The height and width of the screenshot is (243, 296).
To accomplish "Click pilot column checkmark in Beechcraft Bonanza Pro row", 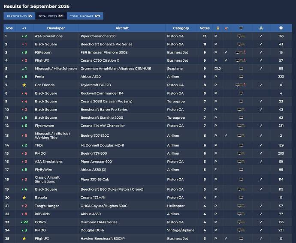I will click(x=261, y=44).
